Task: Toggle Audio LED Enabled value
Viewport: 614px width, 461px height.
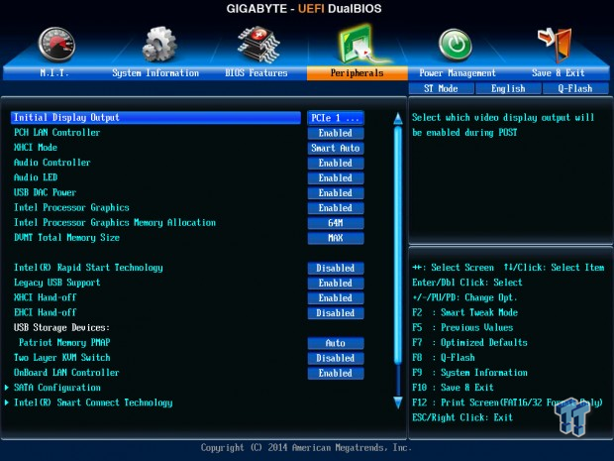Action: pos(336,178)
